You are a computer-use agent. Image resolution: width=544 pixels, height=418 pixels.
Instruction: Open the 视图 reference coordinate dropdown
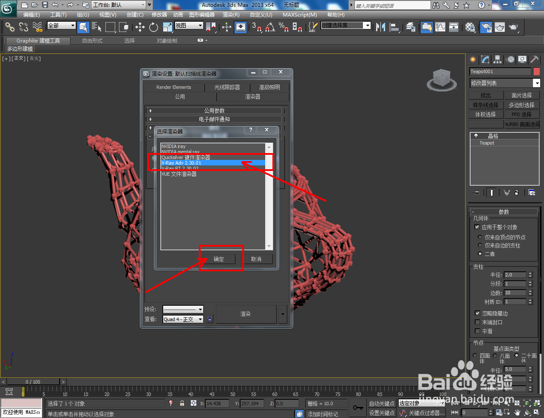pyautogui.click(x=189, y=26)
